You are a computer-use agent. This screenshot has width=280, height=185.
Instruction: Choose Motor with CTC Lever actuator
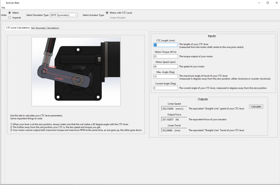click(107, 13)
